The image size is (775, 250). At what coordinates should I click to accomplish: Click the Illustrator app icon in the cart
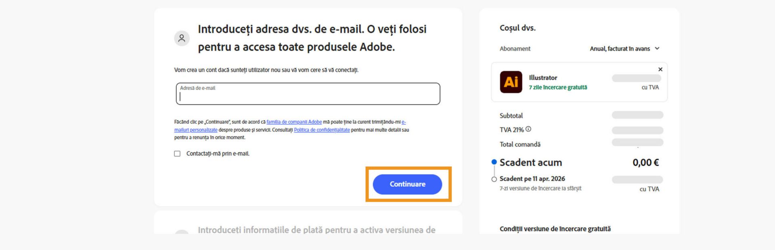[x=512, y=82]
